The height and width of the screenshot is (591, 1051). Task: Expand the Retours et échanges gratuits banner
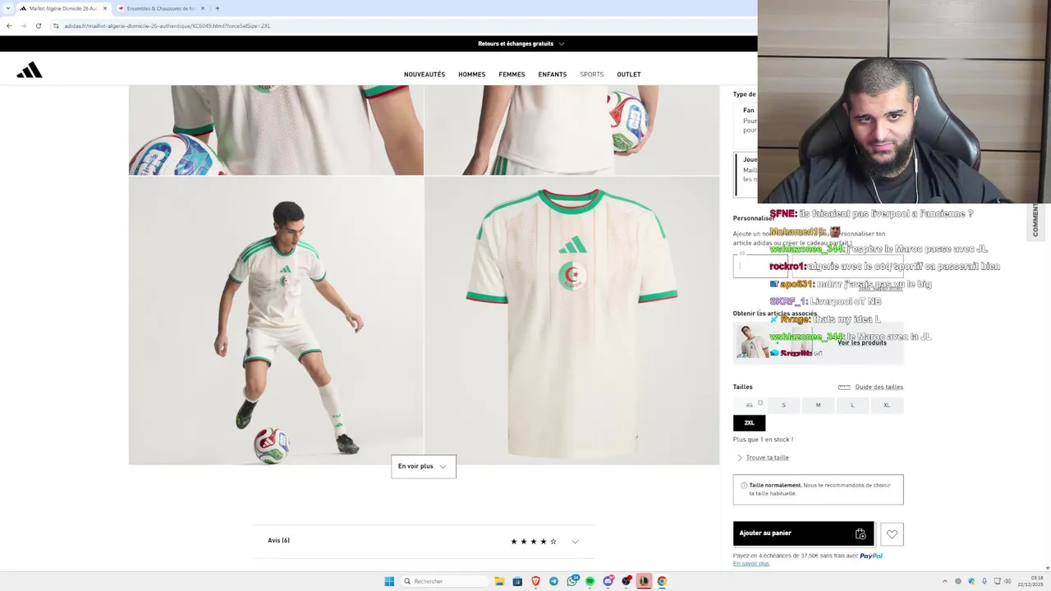[x=521, y=44]
